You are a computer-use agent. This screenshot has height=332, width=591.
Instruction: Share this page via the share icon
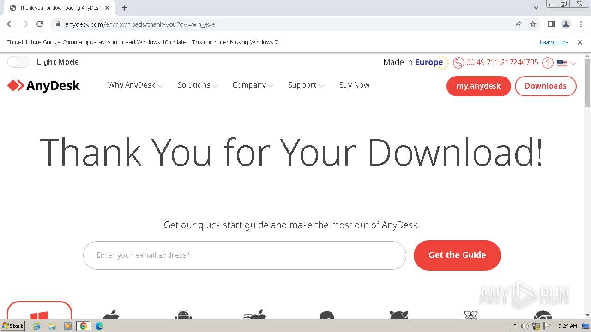[518, 24]
